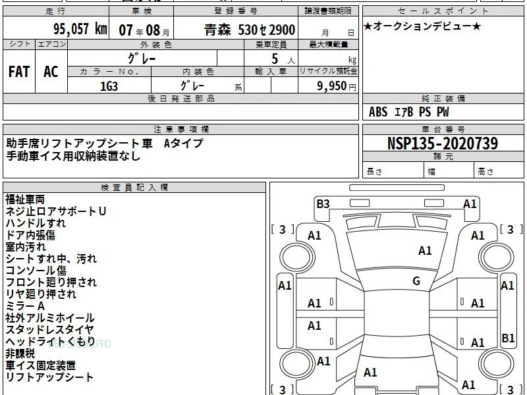Click the セールスポイント header
The image size is (527, 395).
click(x=443, y=11)
